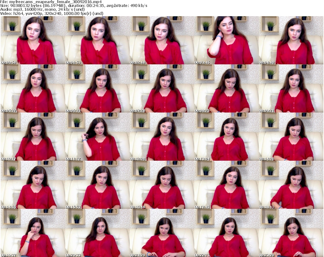Screen dimensions: 324x257
Task: Click the Size and duration info line
Action: [x=73, y=6]
